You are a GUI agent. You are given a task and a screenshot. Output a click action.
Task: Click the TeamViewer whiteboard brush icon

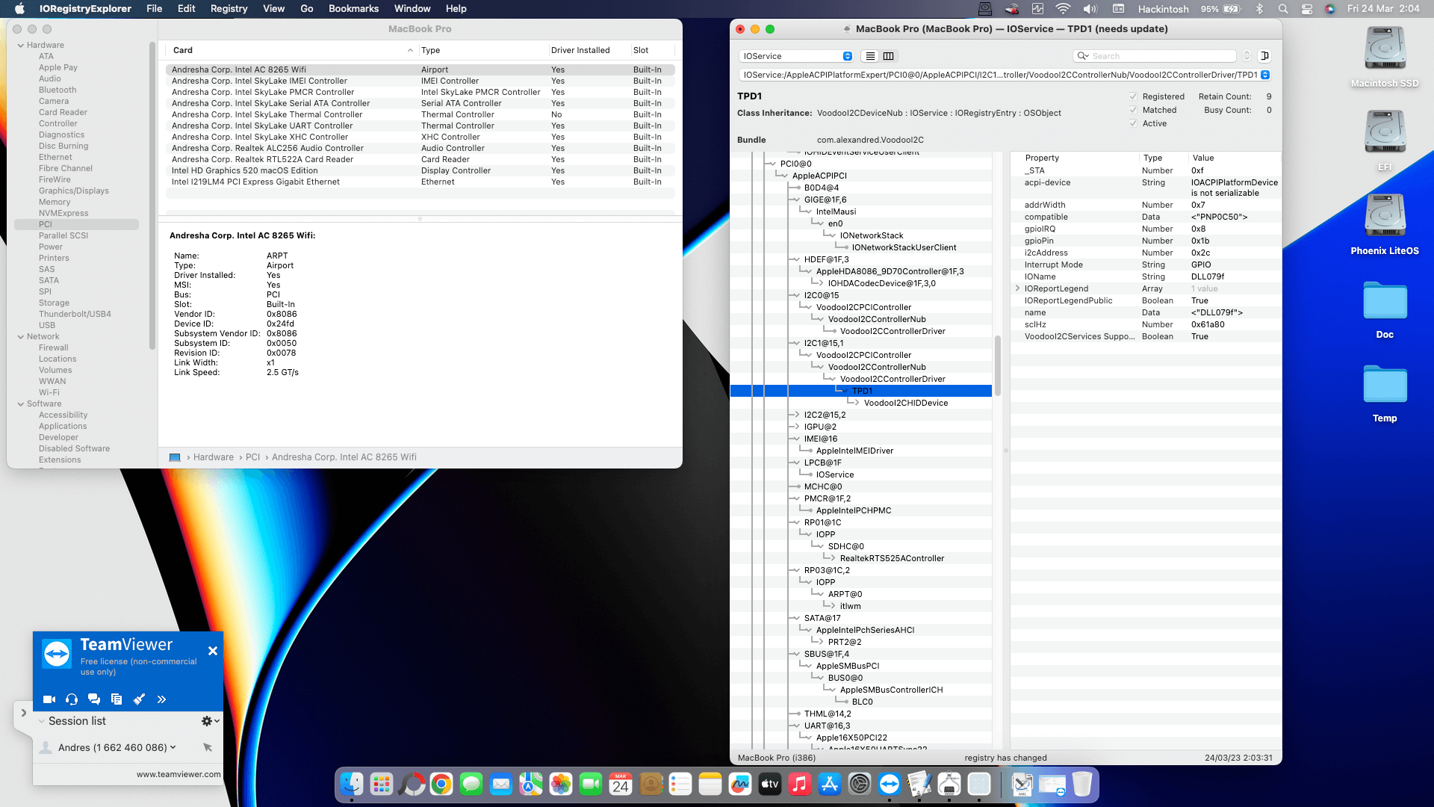[x=139, y=699]
